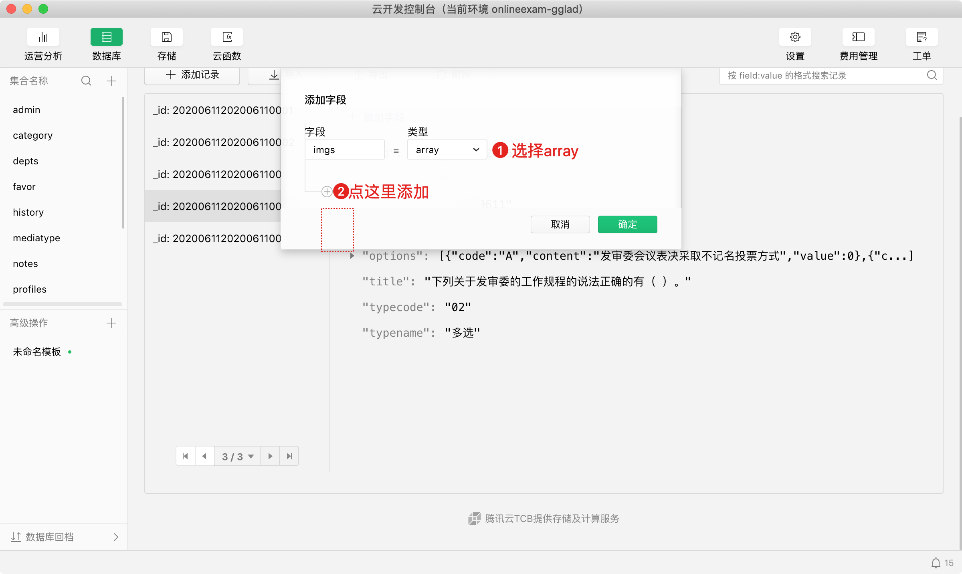Click the circled plus to add array item
Viewport: 962px width, 574px height.
pyautogui.click(x=327, y=192)
